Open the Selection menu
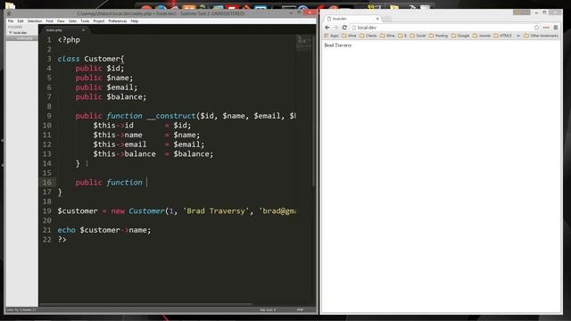Viewport: 571px width, 321px height. (35, 21)
